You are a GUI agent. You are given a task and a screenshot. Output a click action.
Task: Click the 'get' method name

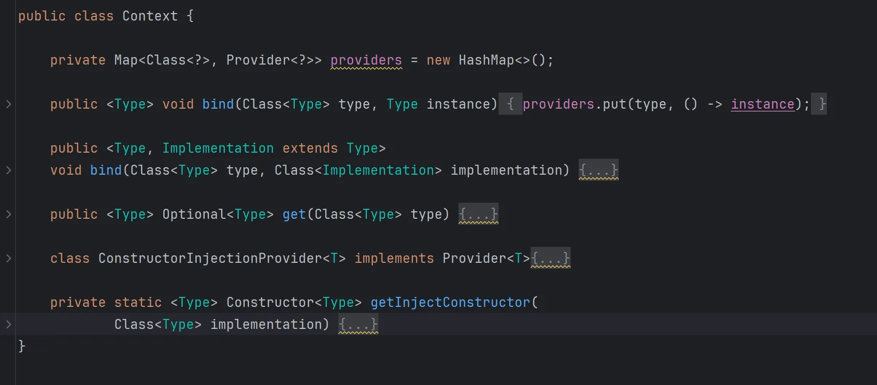294,214
